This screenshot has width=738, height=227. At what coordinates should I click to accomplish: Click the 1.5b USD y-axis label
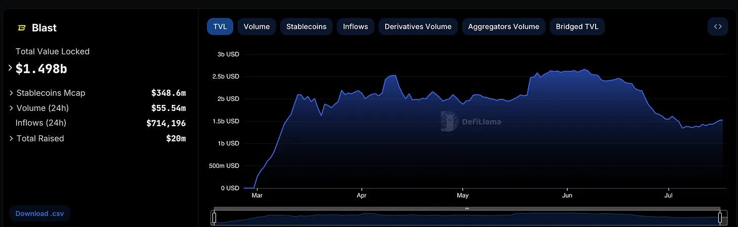[x=226, y=121]
